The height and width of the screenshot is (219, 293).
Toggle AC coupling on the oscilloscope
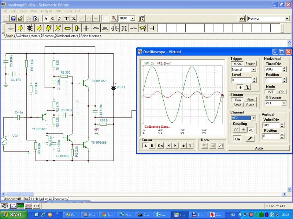[x=251, y=130]
